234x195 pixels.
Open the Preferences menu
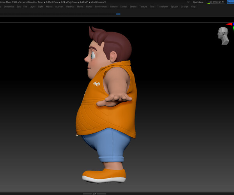pos(101,7)
